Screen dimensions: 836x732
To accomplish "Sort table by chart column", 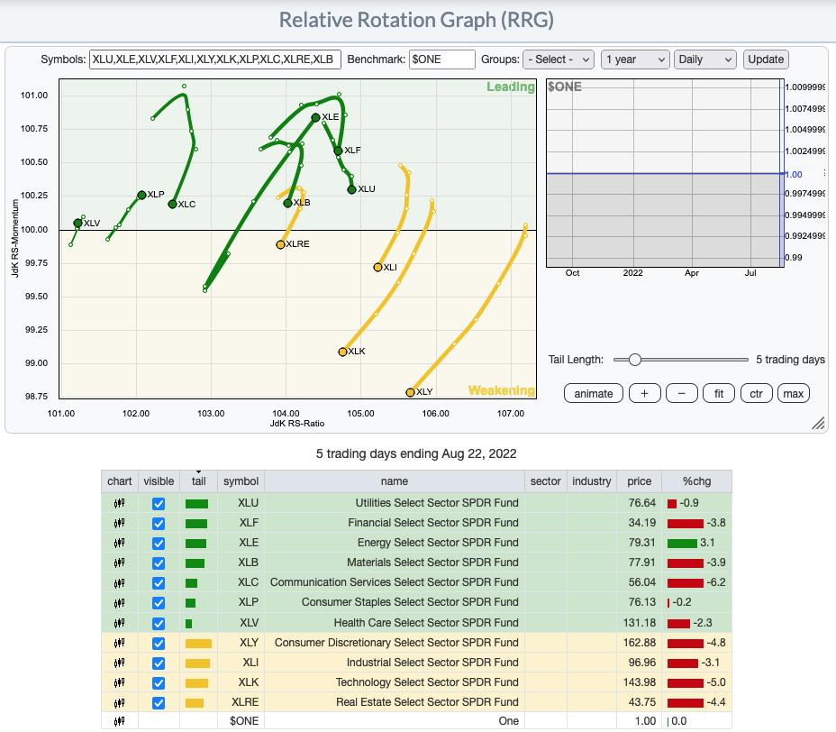I will 120,481.
